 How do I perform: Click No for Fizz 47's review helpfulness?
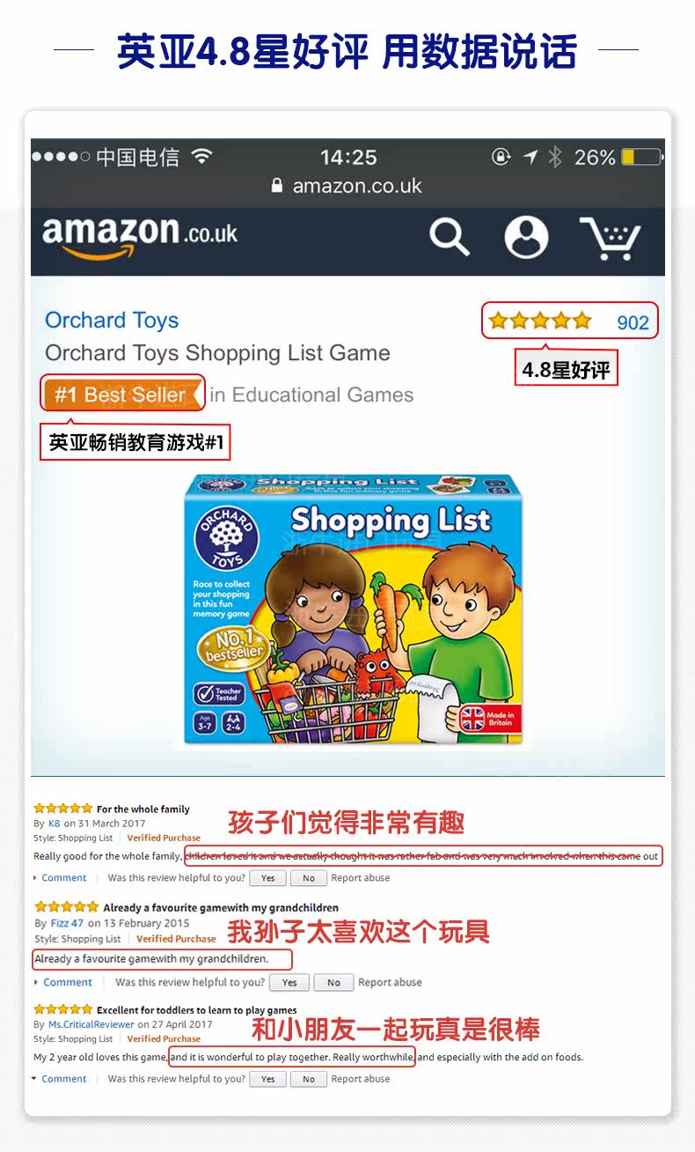tap(333, 982)
